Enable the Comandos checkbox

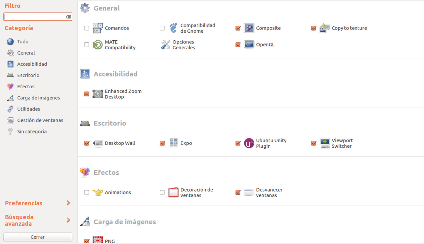tap(86, 28)
